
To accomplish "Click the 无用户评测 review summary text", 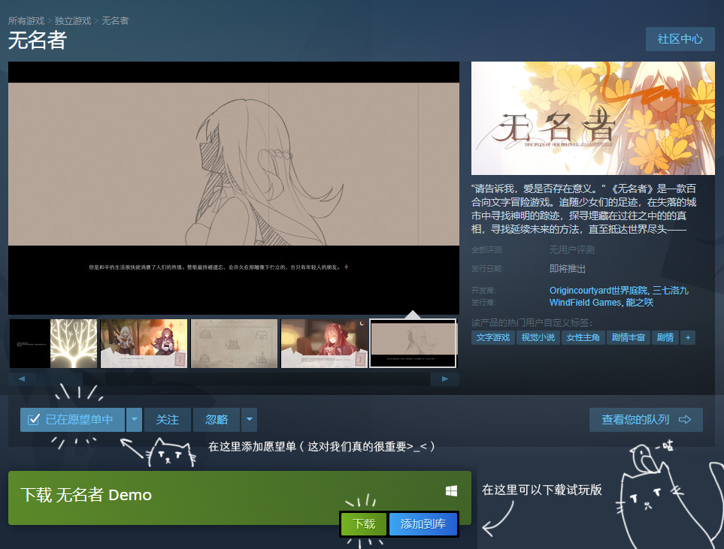I will pyautogui.click(x=571, y=250).
